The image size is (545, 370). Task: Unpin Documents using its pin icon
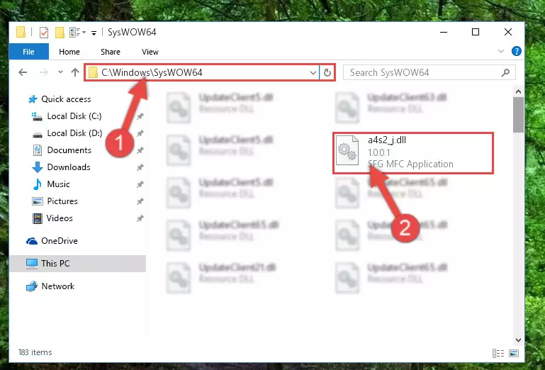click(140, 150)
